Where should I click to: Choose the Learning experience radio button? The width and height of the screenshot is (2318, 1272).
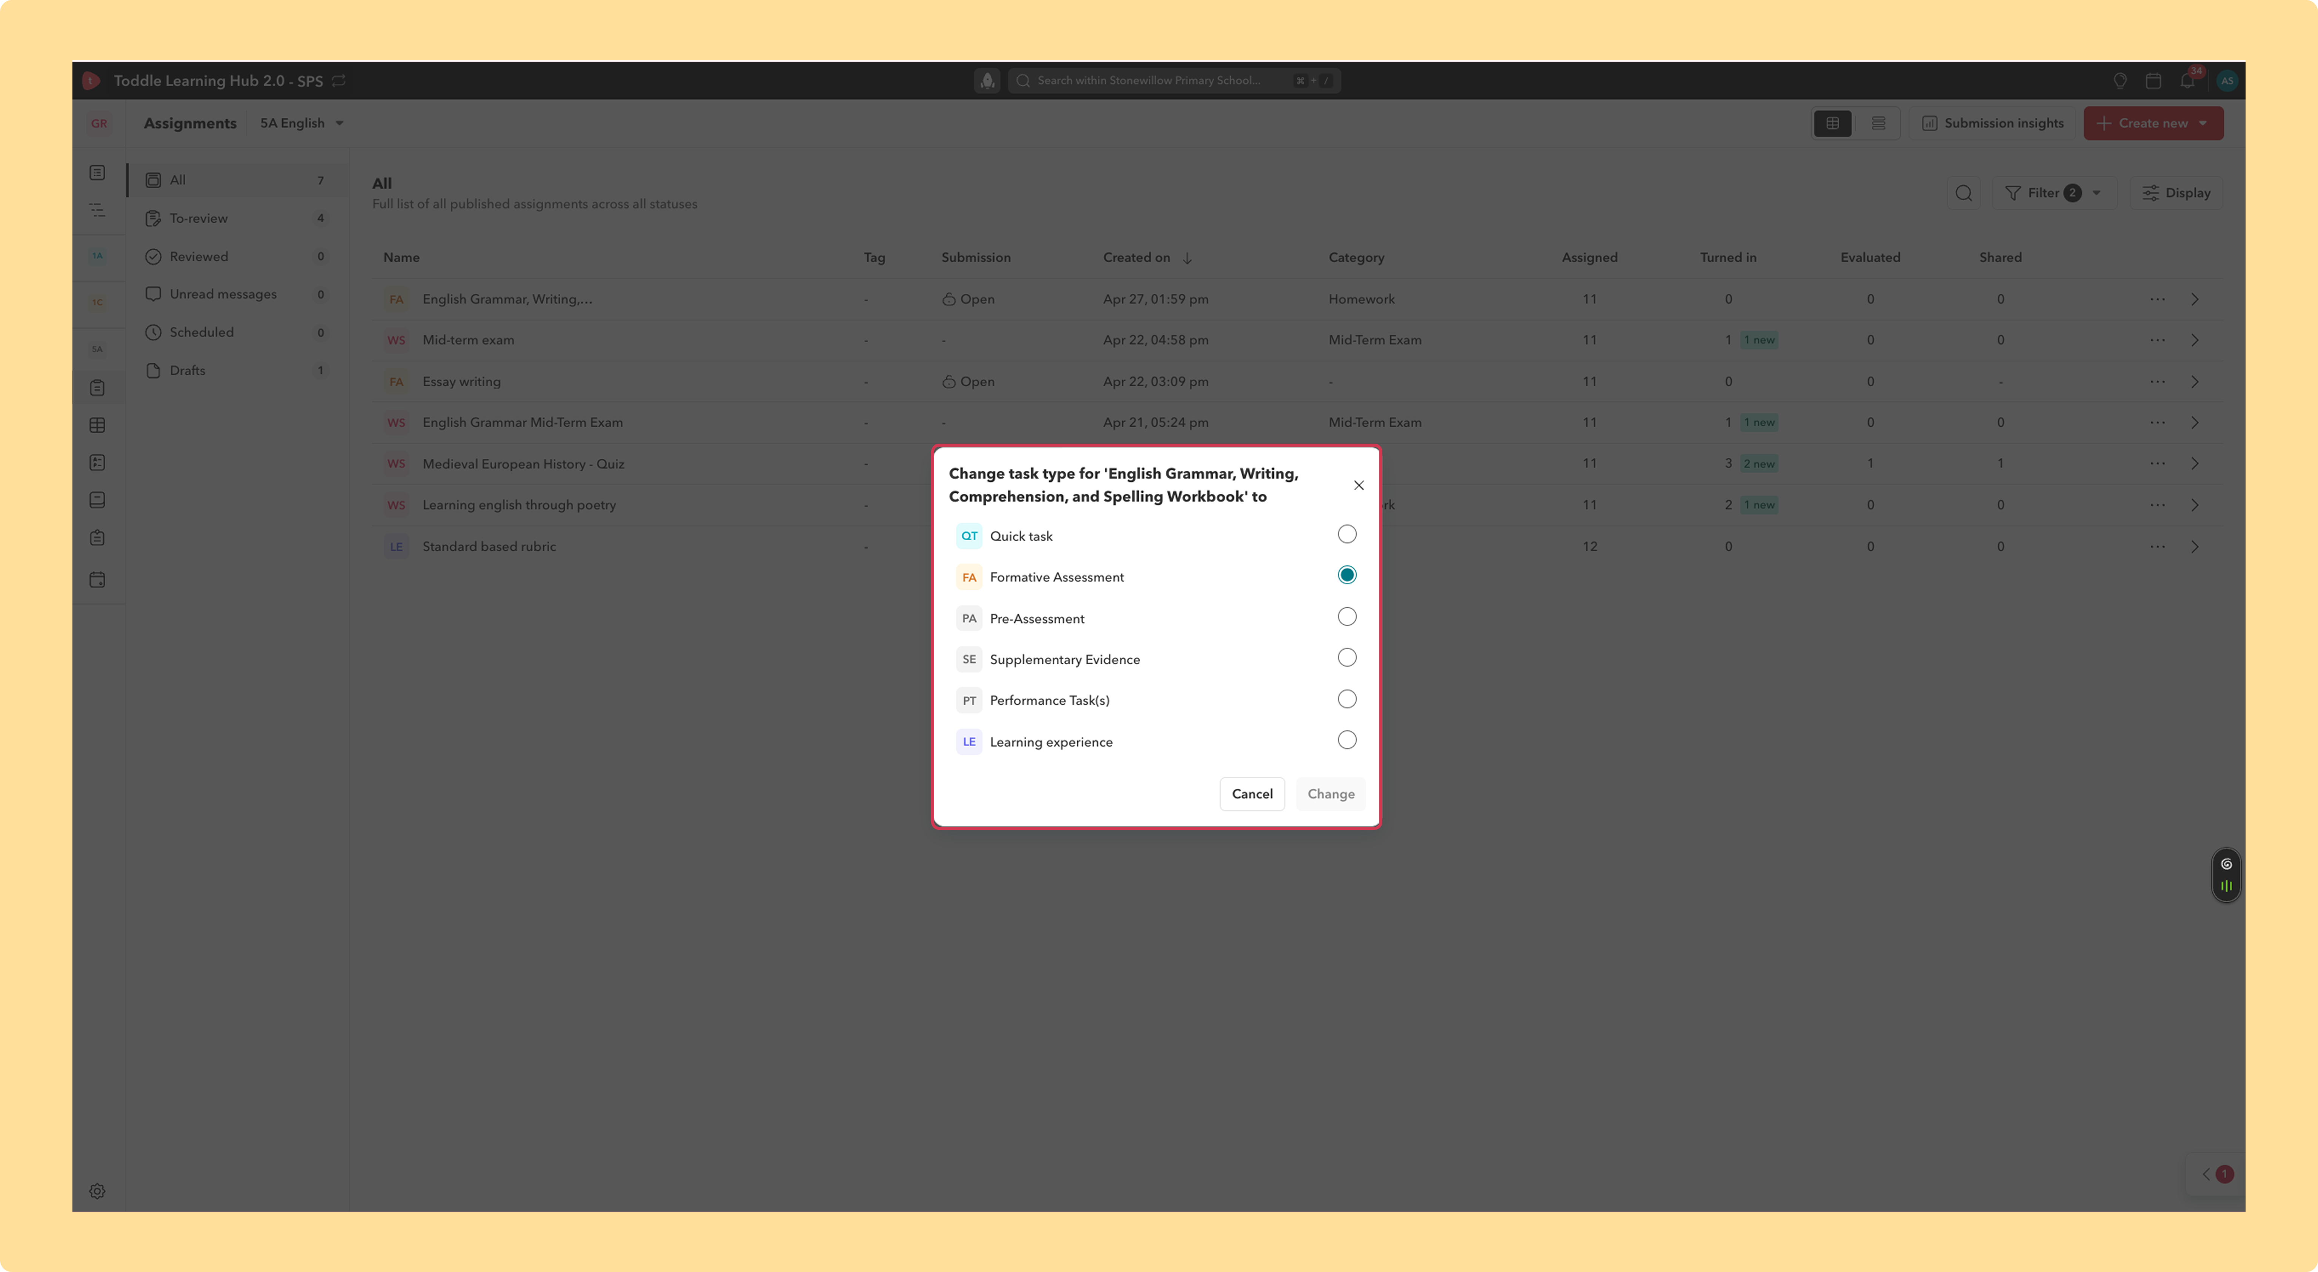coord(1346,740)
